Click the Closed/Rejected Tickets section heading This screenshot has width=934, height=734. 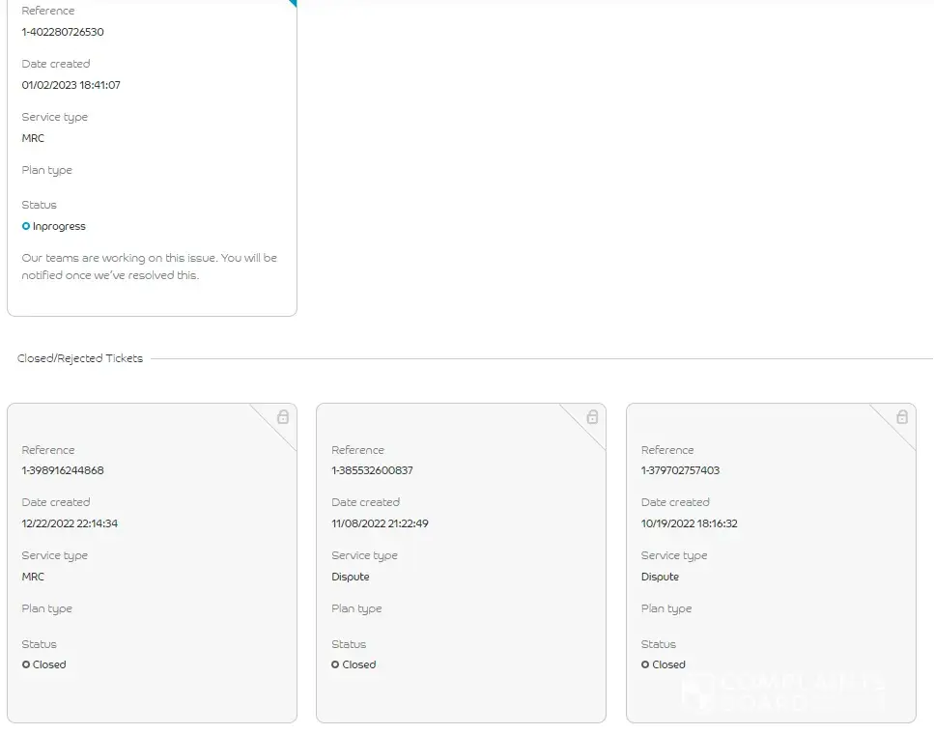tap(80, 358)
